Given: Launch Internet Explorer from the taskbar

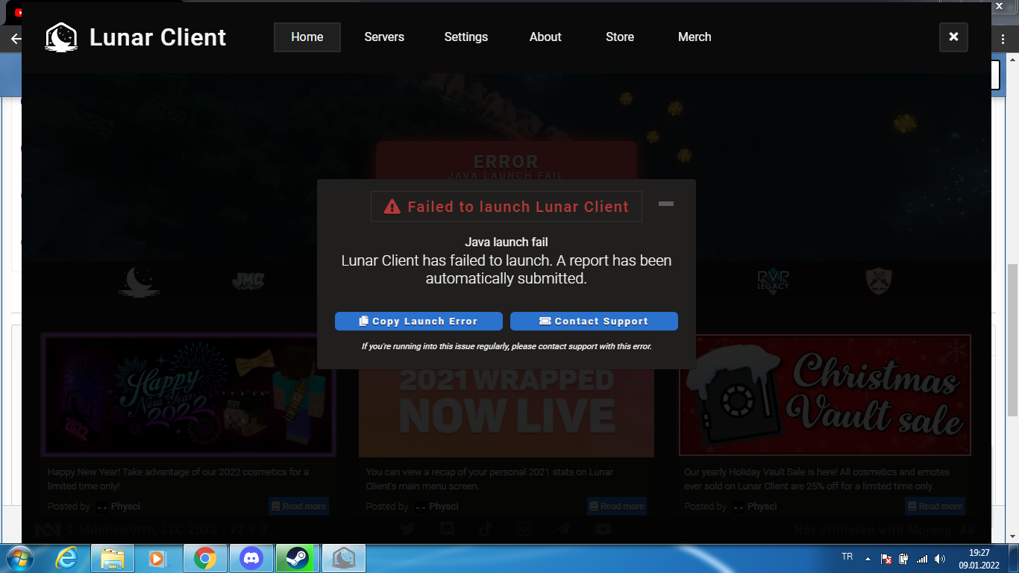Looking at the screenshot, I should coord(66,558).
